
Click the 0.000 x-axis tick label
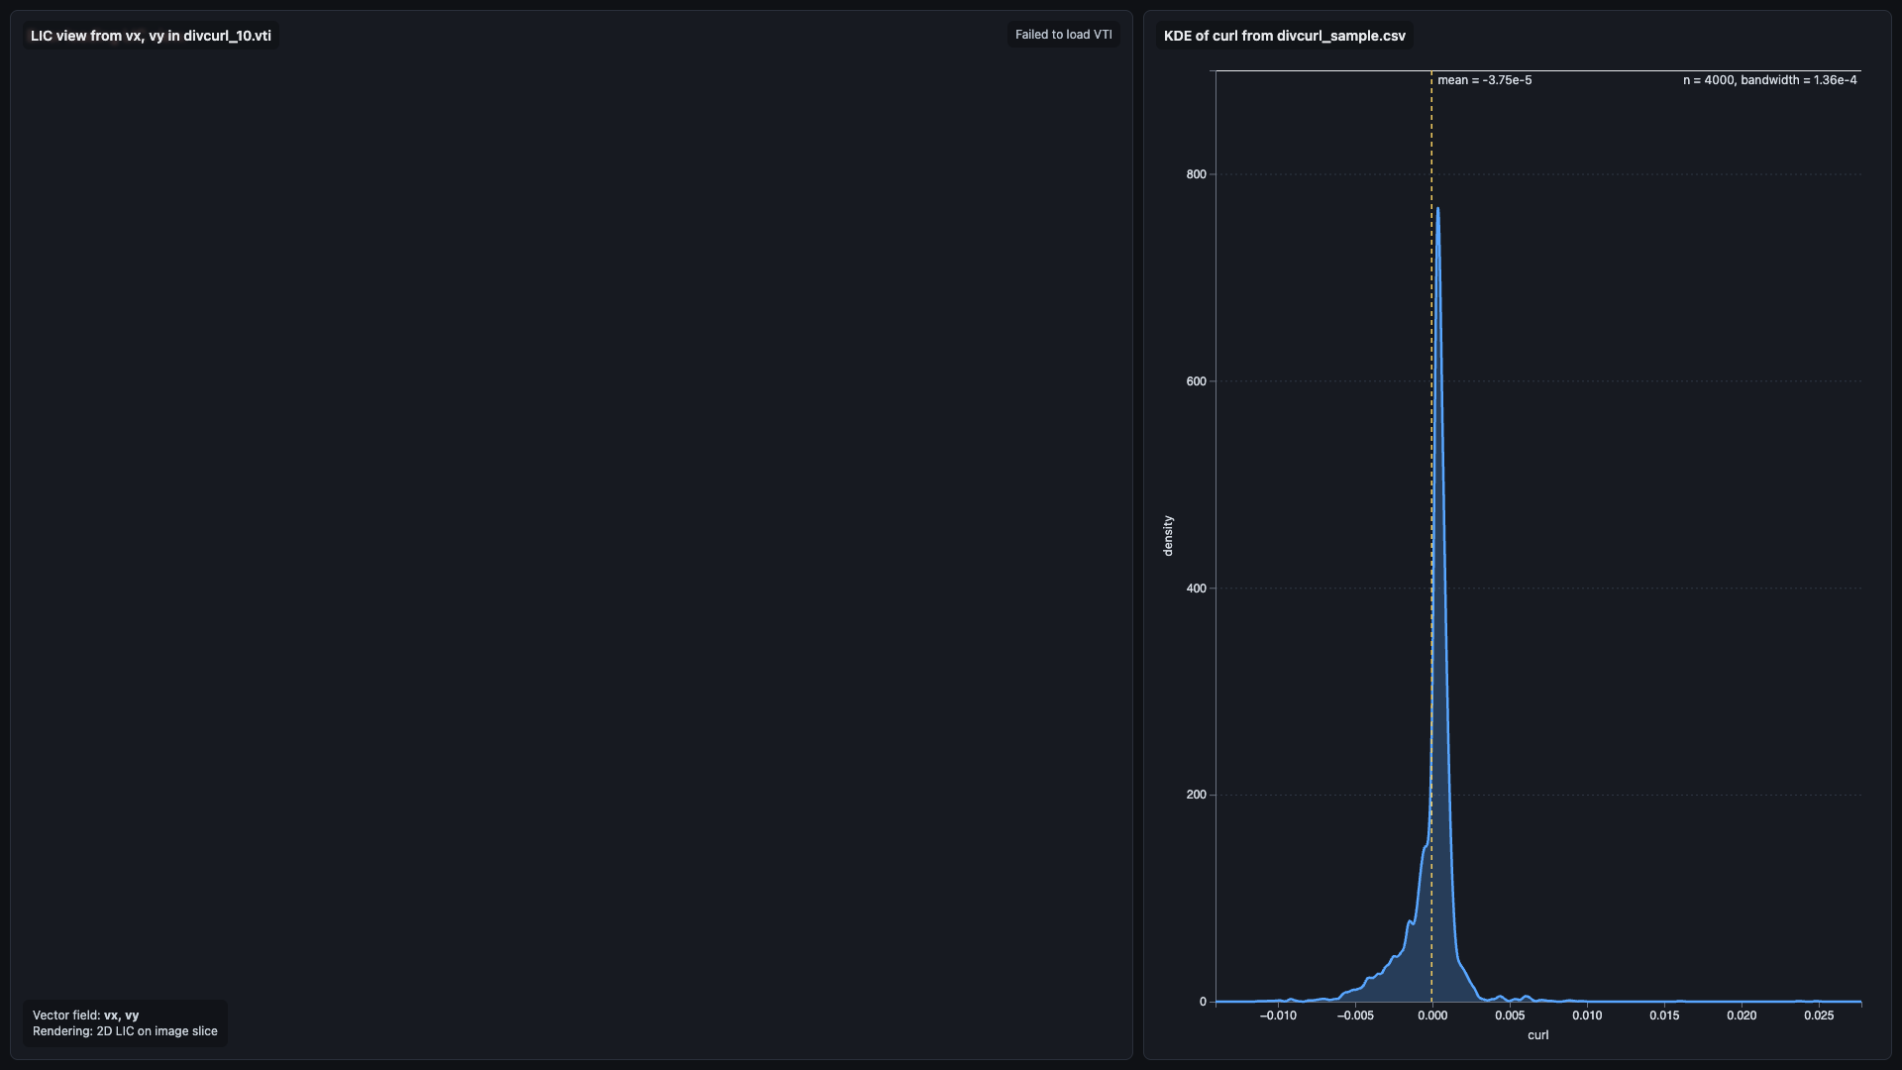[x=1431, y=1016]
